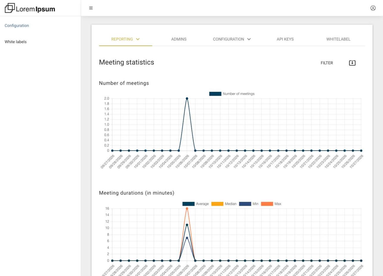Click the Meeting statistics heading
Screen dimensions: 383x276
coord(126,62)
